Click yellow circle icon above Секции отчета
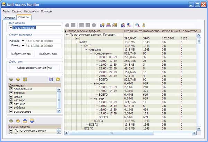This screenshot has width=208, height=142. (18, 121)
